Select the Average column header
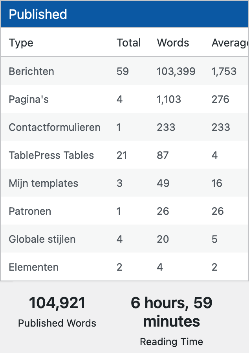 (230, 43)
